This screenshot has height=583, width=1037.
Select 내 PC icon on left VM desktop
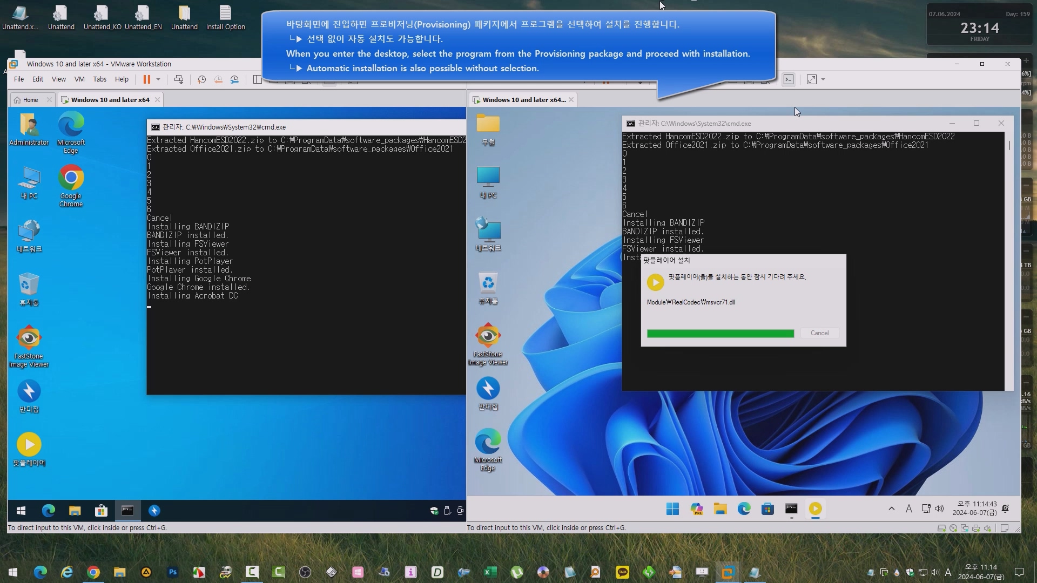pyautogui.click(x=29, y=182)
